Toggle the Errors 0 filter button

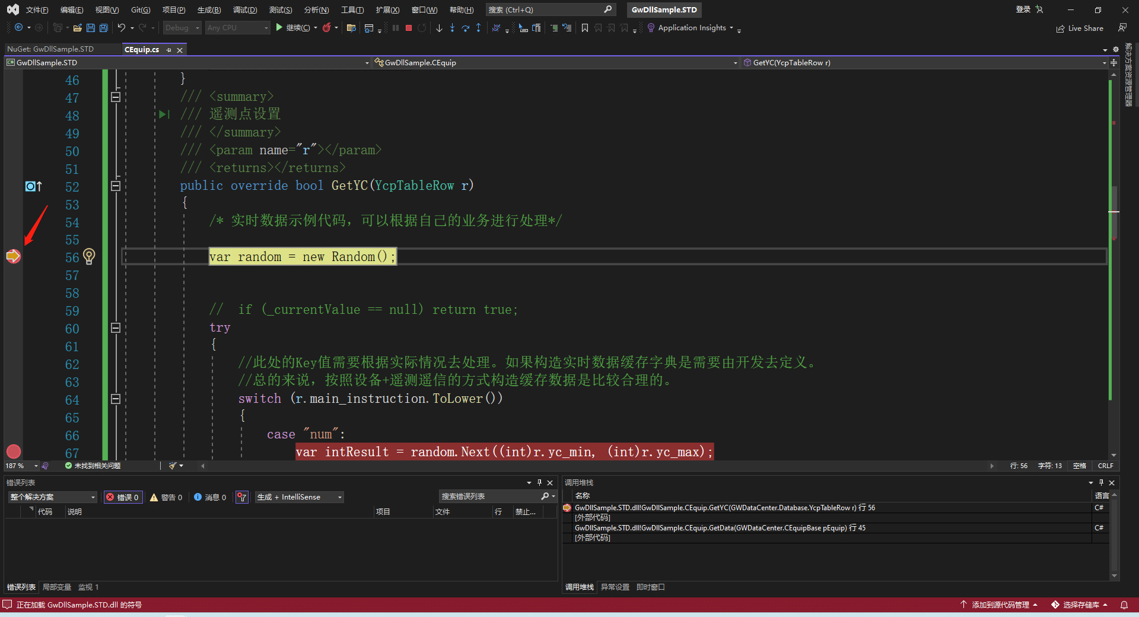coord(123,497)
